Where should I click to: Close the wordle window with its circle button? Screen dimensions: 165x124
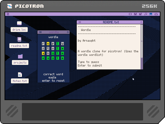coord(68,32)
